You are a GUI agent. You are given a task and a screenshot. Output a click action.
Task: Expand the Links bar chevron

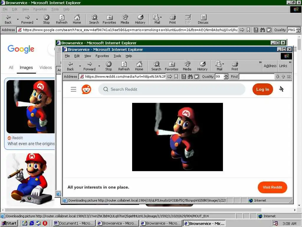[x=290, y=62]
